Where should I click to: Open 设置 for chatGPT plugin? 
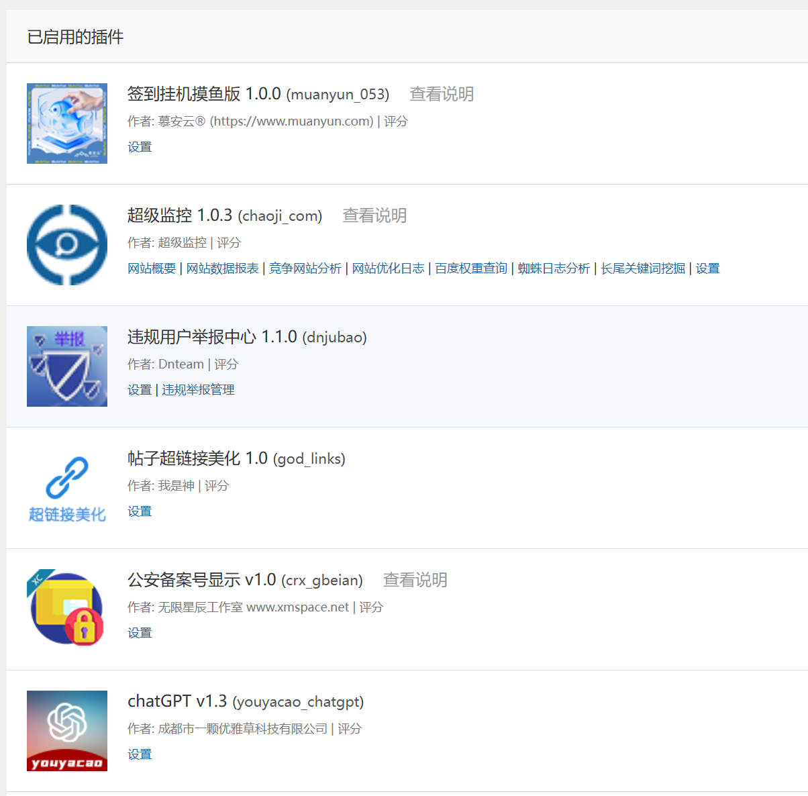pyautogui.click(x=140, y=754)
